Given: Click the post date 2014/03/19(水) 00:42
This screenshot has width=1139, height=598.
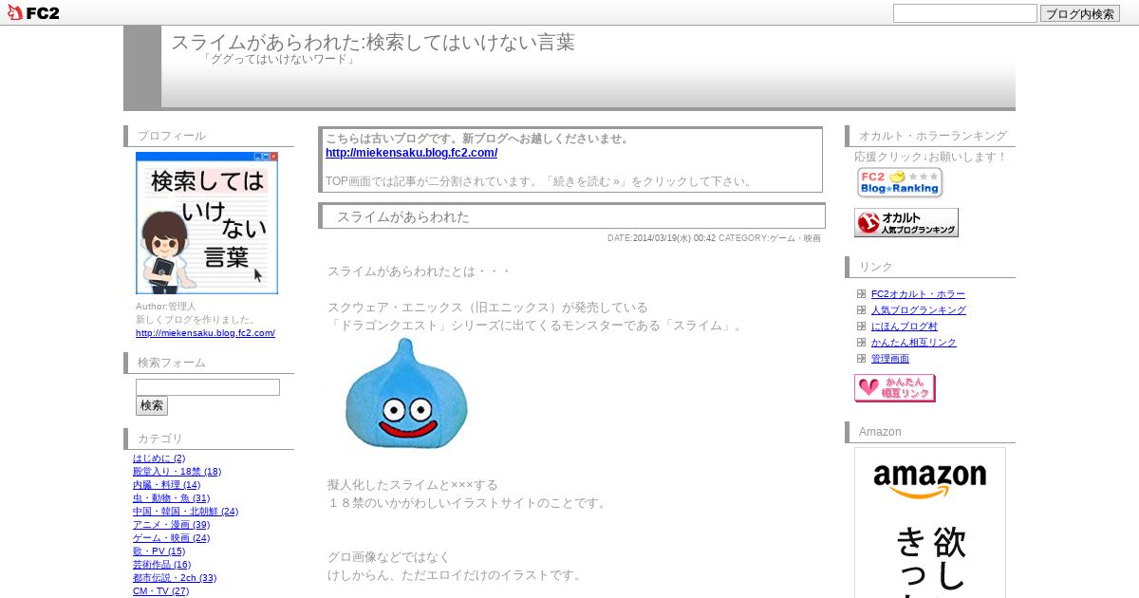Looking at the screenshot, I should point(674,238).
